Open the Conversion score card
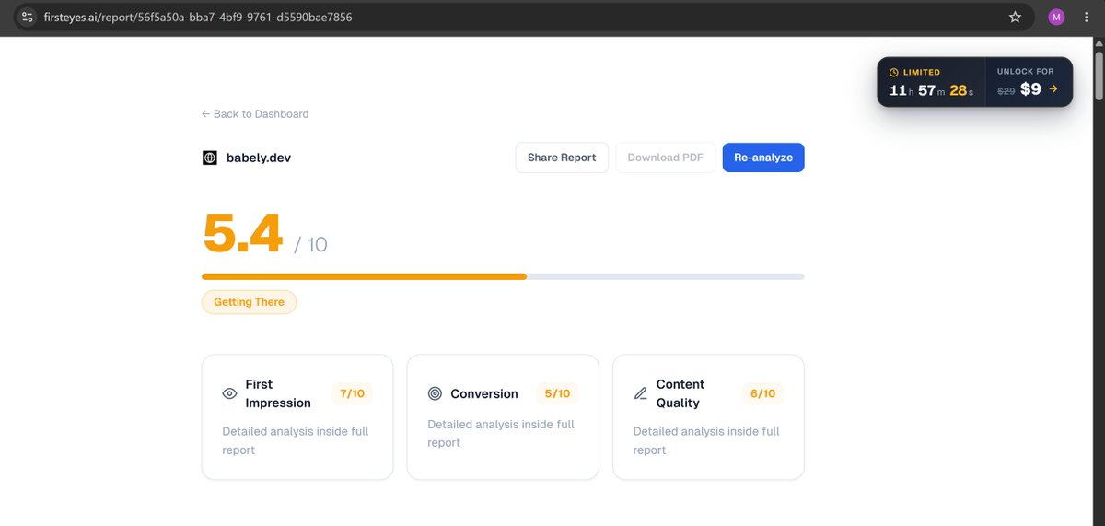Image resolution: width=1105 pixels, height=526 pixels. (x=503, y=417)
